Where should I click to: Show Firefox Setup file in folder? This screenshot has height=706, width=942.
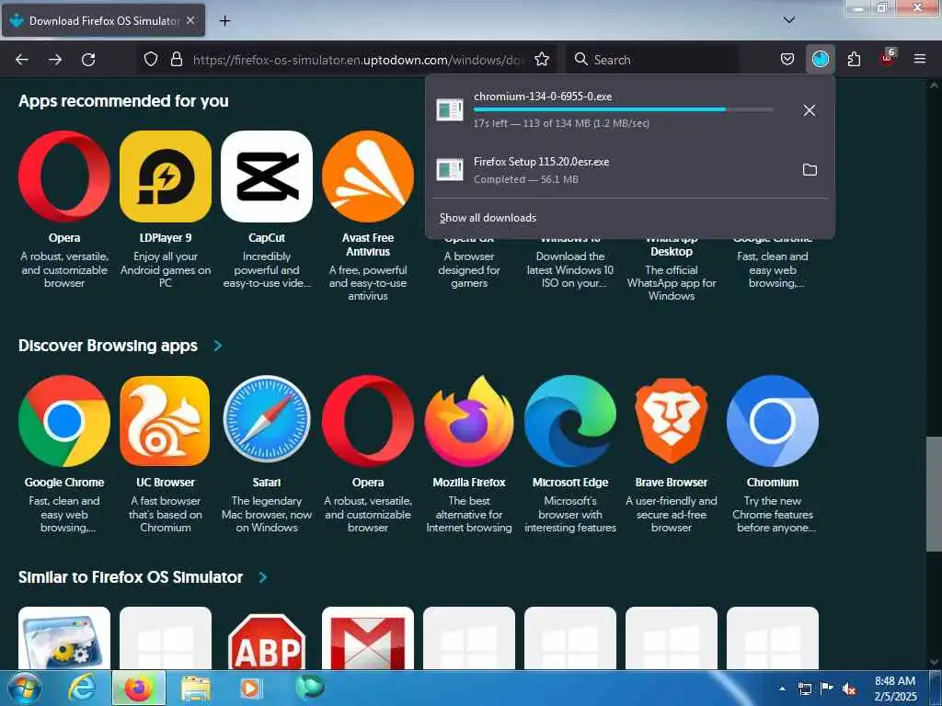click(x=810, y=170)
